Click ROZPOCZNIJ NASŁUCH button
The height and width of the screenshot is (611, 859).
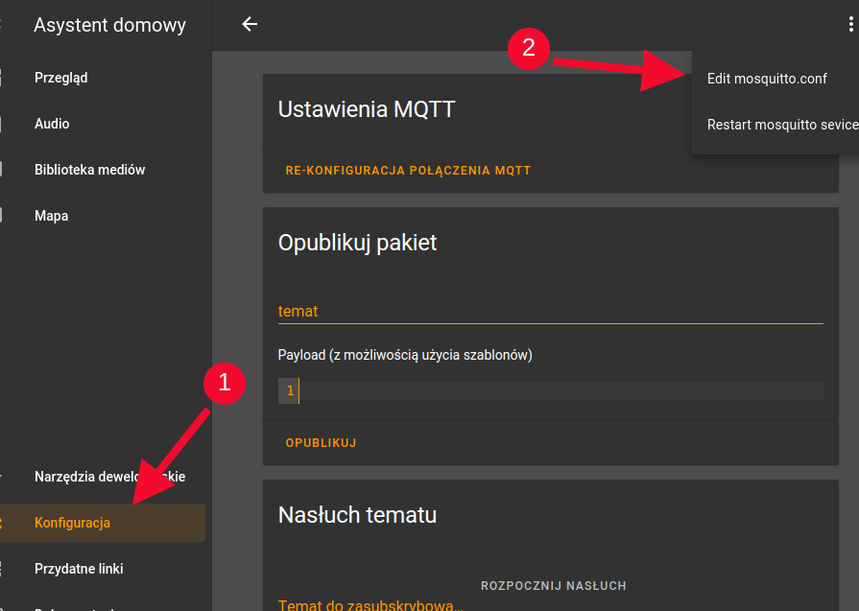tap(553, 586)
